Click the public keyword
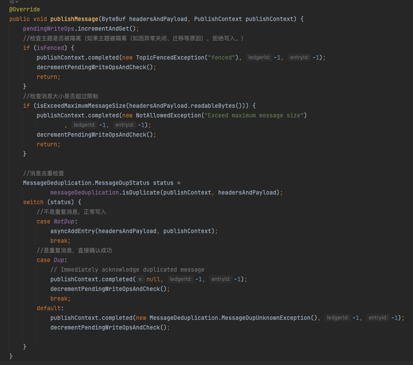The image size is (413, 365). pos(19,19)
